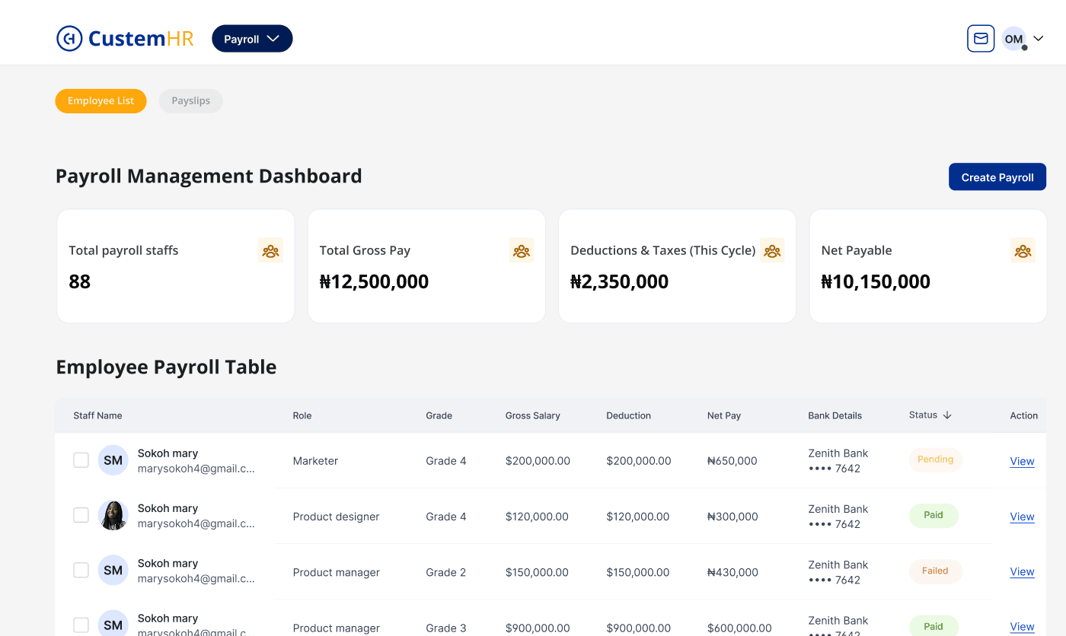Click the OM user avatar
Viewport: 1066px width, 636px height.
tap(1013, 39)
